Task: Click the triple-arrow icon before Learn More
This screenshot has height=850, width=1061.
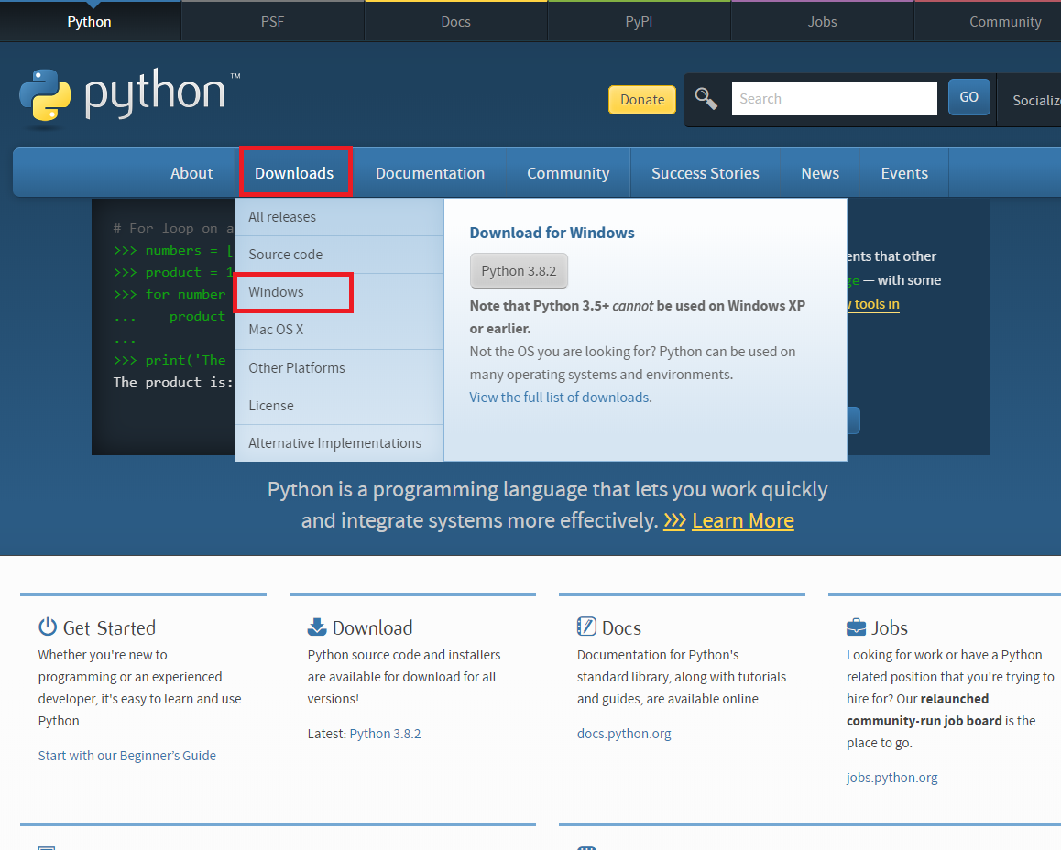Action: pyautogui.click(x=674, y=520)
